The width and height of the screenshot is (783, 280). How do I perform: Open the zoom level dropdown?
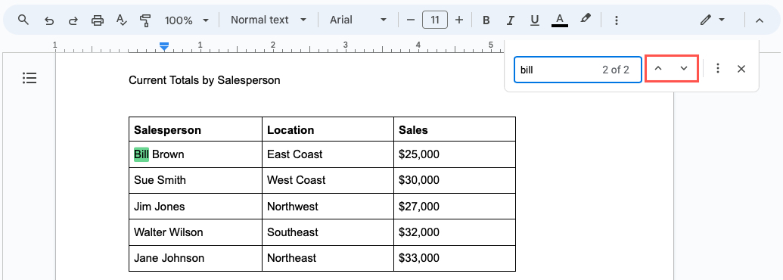[187, 20]
